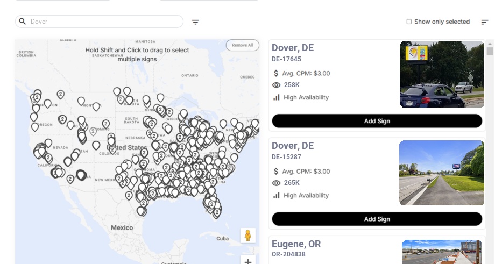Open the DE-17645 billboard photo

442,74
